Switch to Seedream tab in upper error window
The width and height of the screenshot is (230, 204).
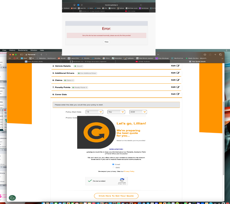click(92, 11)
